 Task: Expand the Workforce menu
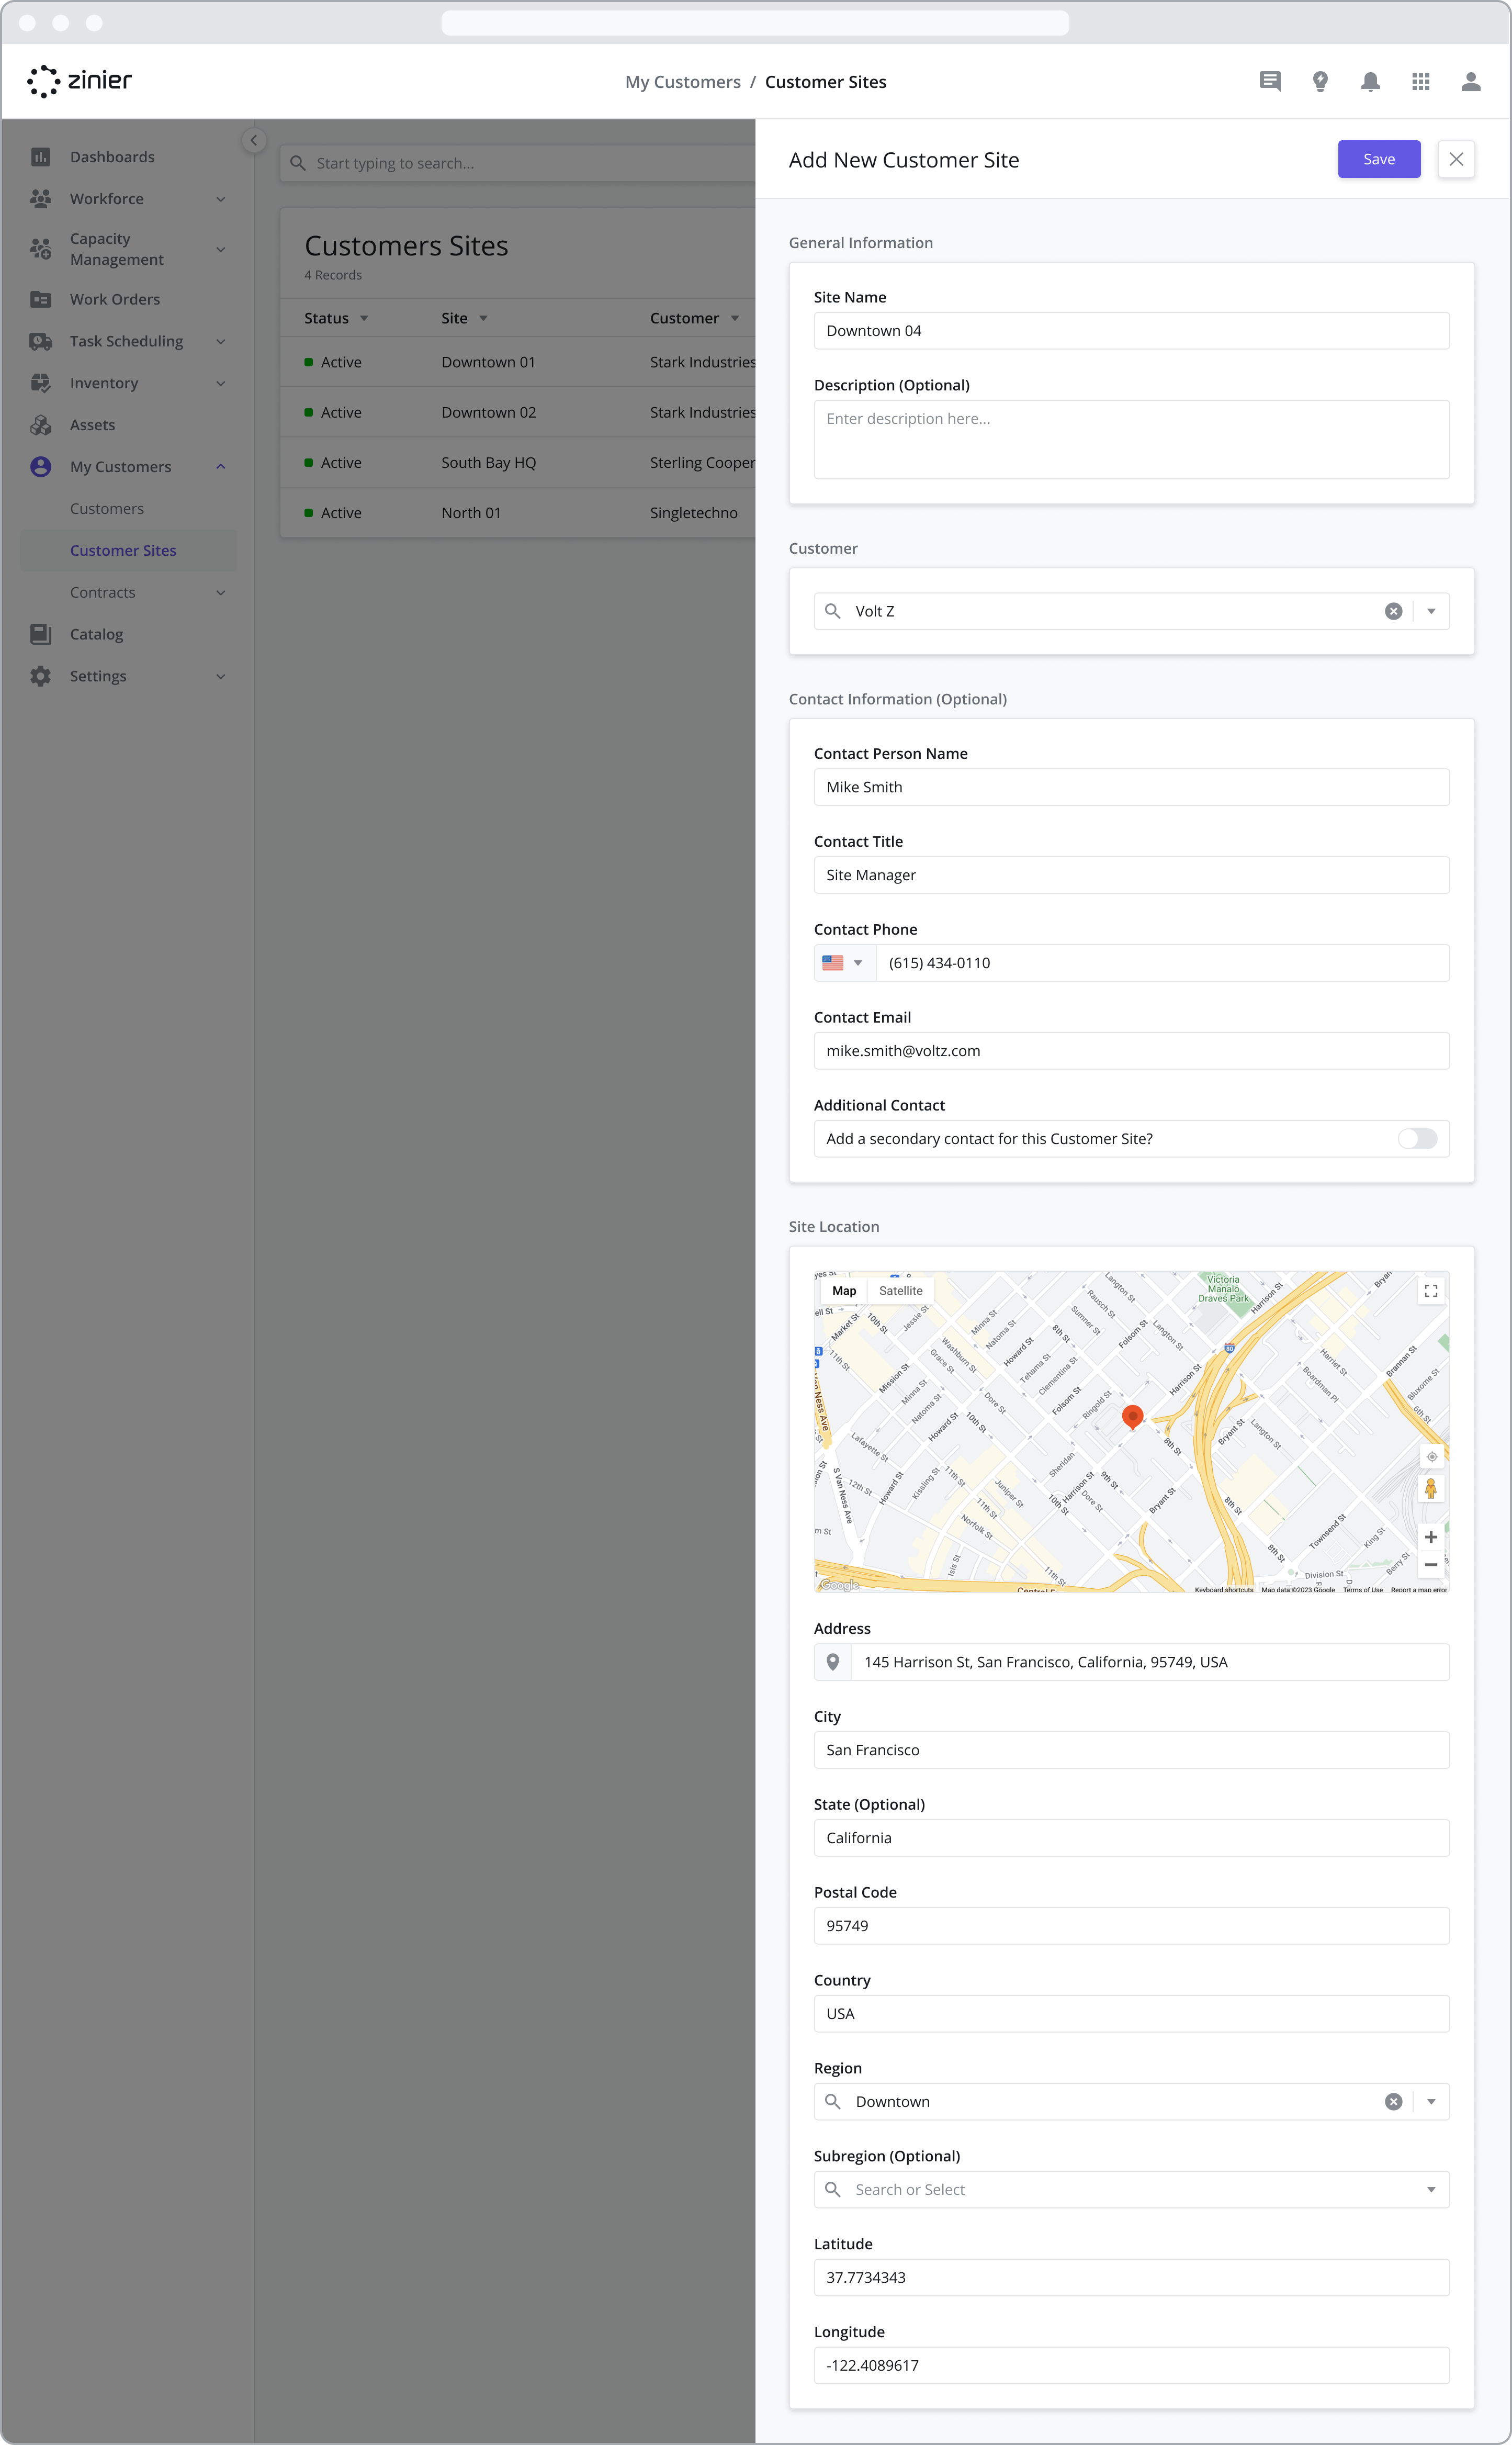(x=221, y=199)
